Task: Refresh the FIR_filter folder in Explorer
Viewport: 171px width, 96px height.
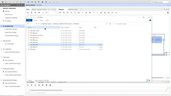Action: click(110, 24)
